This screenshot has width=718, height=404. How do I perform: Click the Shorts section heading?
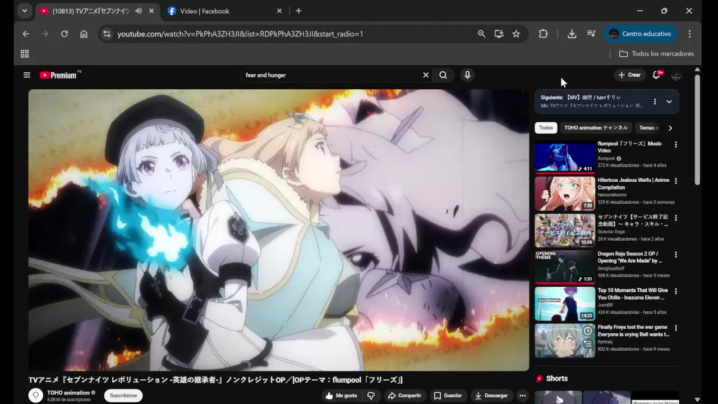[556, 379]
